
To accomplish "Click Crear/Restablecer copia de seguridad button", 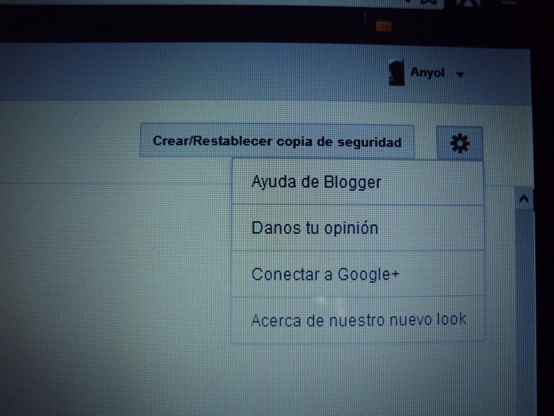I will [277, 141].
